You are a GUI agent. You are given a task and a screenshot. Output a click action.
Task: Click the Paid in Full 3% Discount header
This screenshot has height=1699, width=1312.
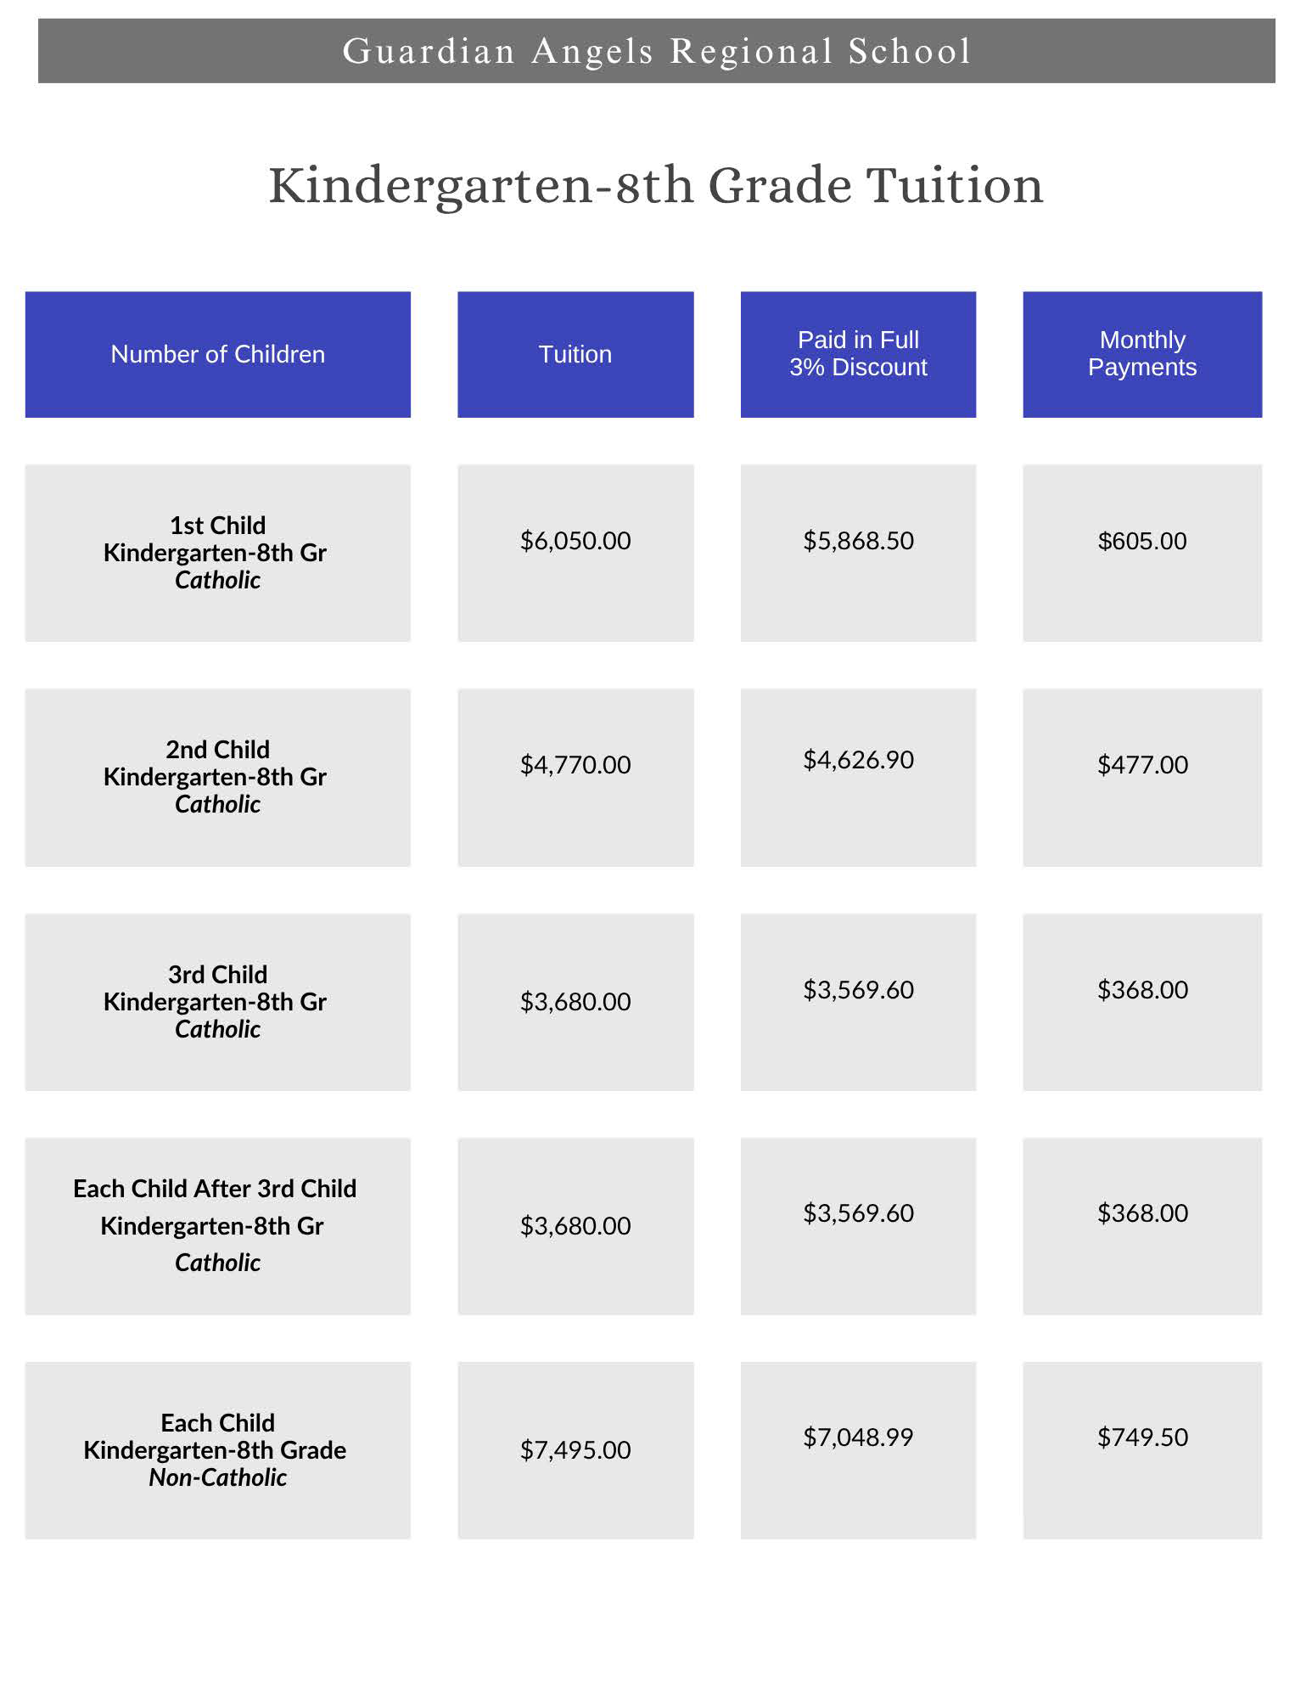[858, 354]
